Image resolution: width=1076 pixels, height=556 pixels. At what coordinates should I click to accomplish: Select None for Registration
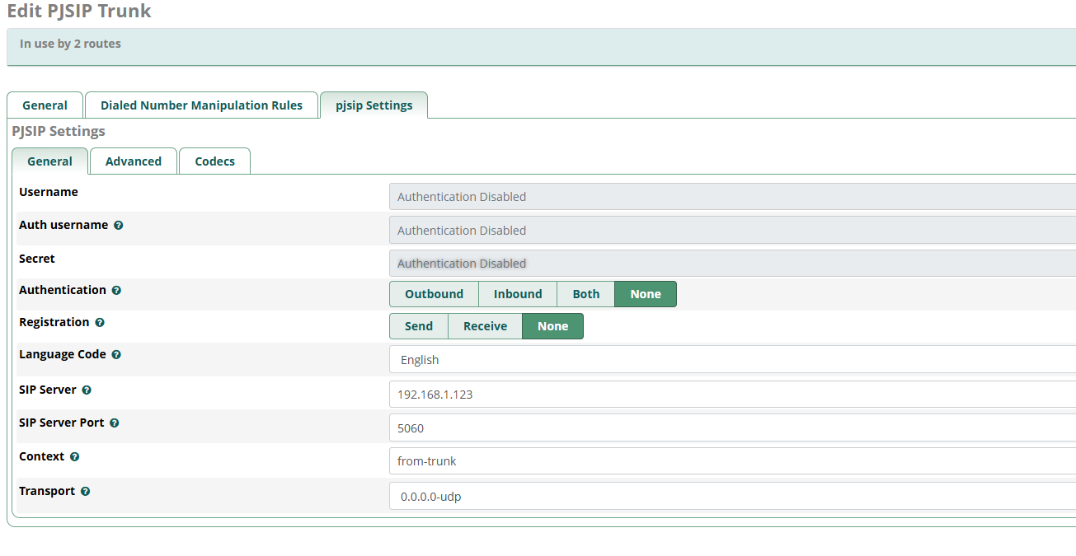pyautogui.click(x=552, y=326)
